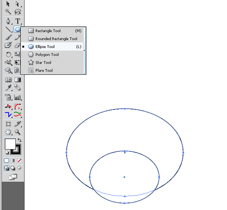Pick the Magic Wand tool
This screenshot has height=210, width=227.
tap(8, 12)
